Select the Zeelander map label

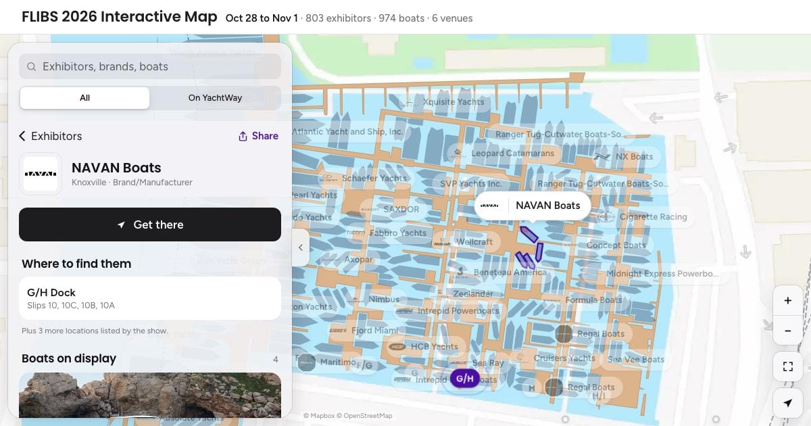click(x=473, y=294)
